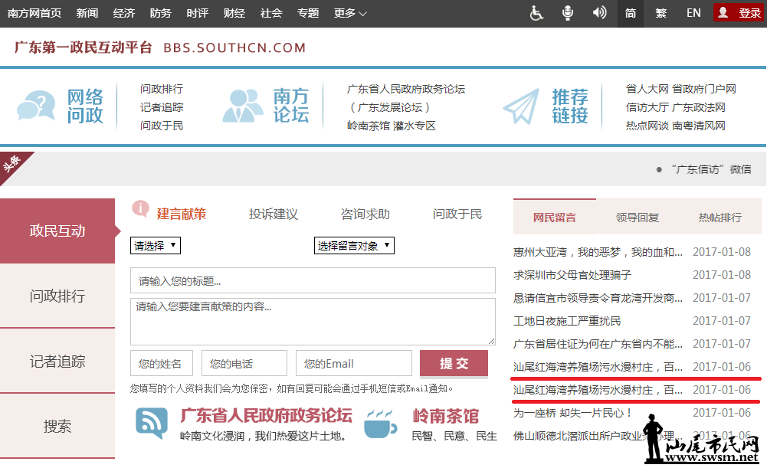Open the 省人大网 link
This screenshot has height=468, width=767.
pyautogui.click(x=647, y=89)
